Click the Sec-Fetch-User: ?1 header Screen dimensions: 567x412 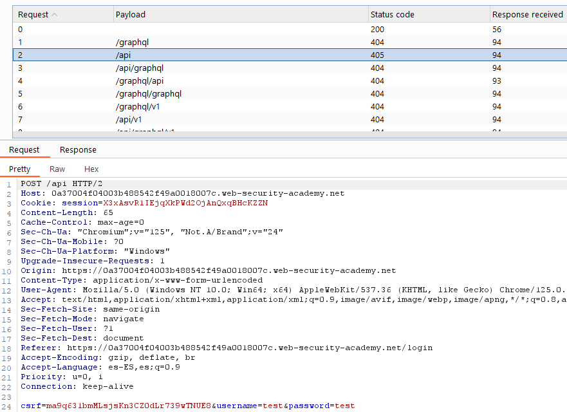point(67,329)
